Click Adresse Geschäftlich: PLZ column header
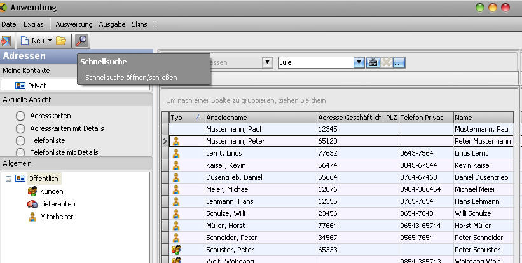 [x=357, y=118]
